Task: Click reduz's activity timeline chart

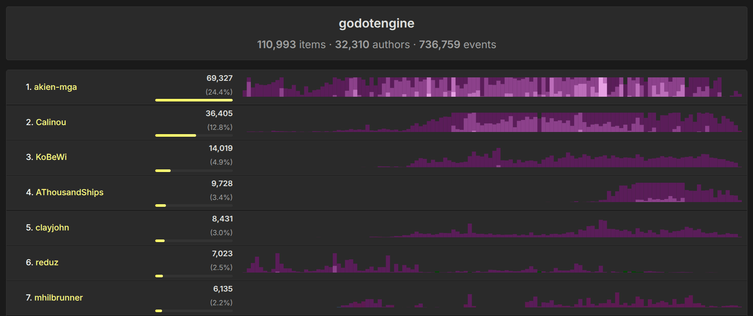Action: tap(492, 263)
